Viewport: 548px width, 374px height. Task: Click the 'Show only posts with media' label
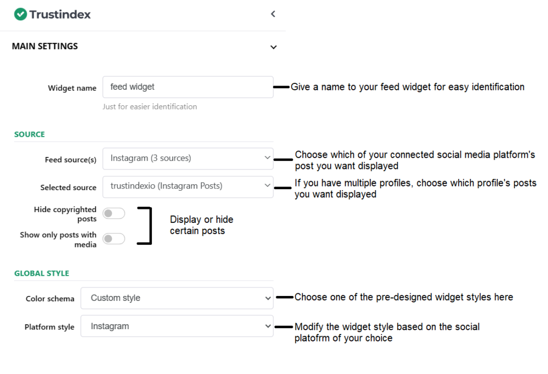58,239
